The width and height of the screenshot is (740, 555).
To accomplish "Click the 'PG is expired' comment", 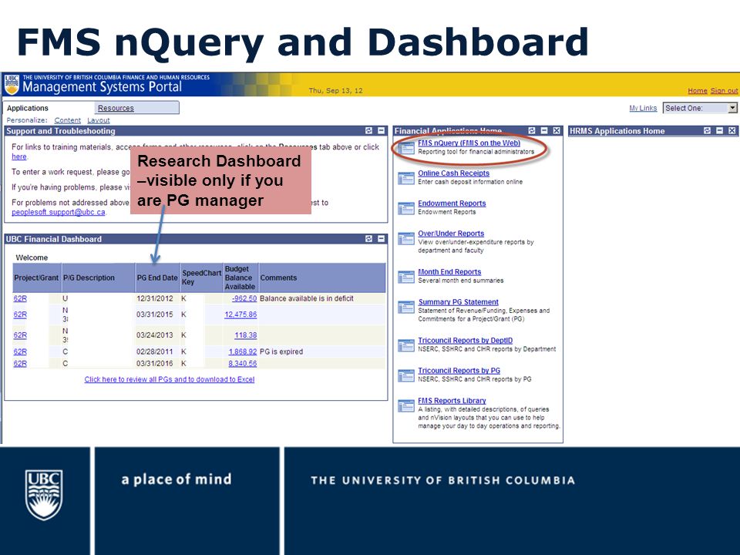I will pyautogui.click(x=281, y=351).
